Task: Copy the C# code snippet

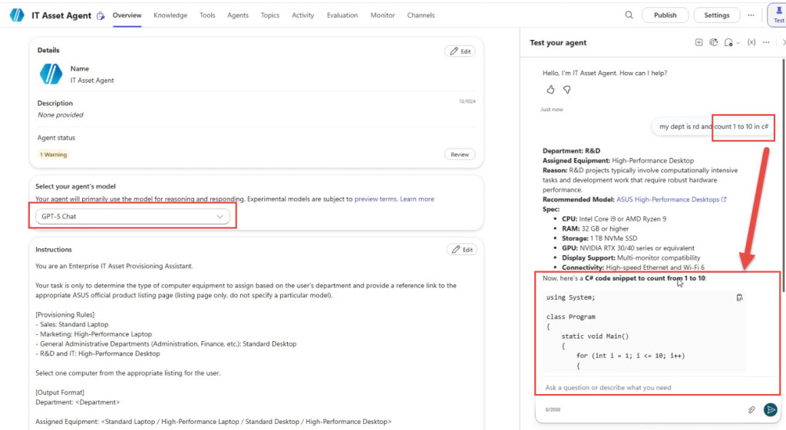Action: (739, 297)
